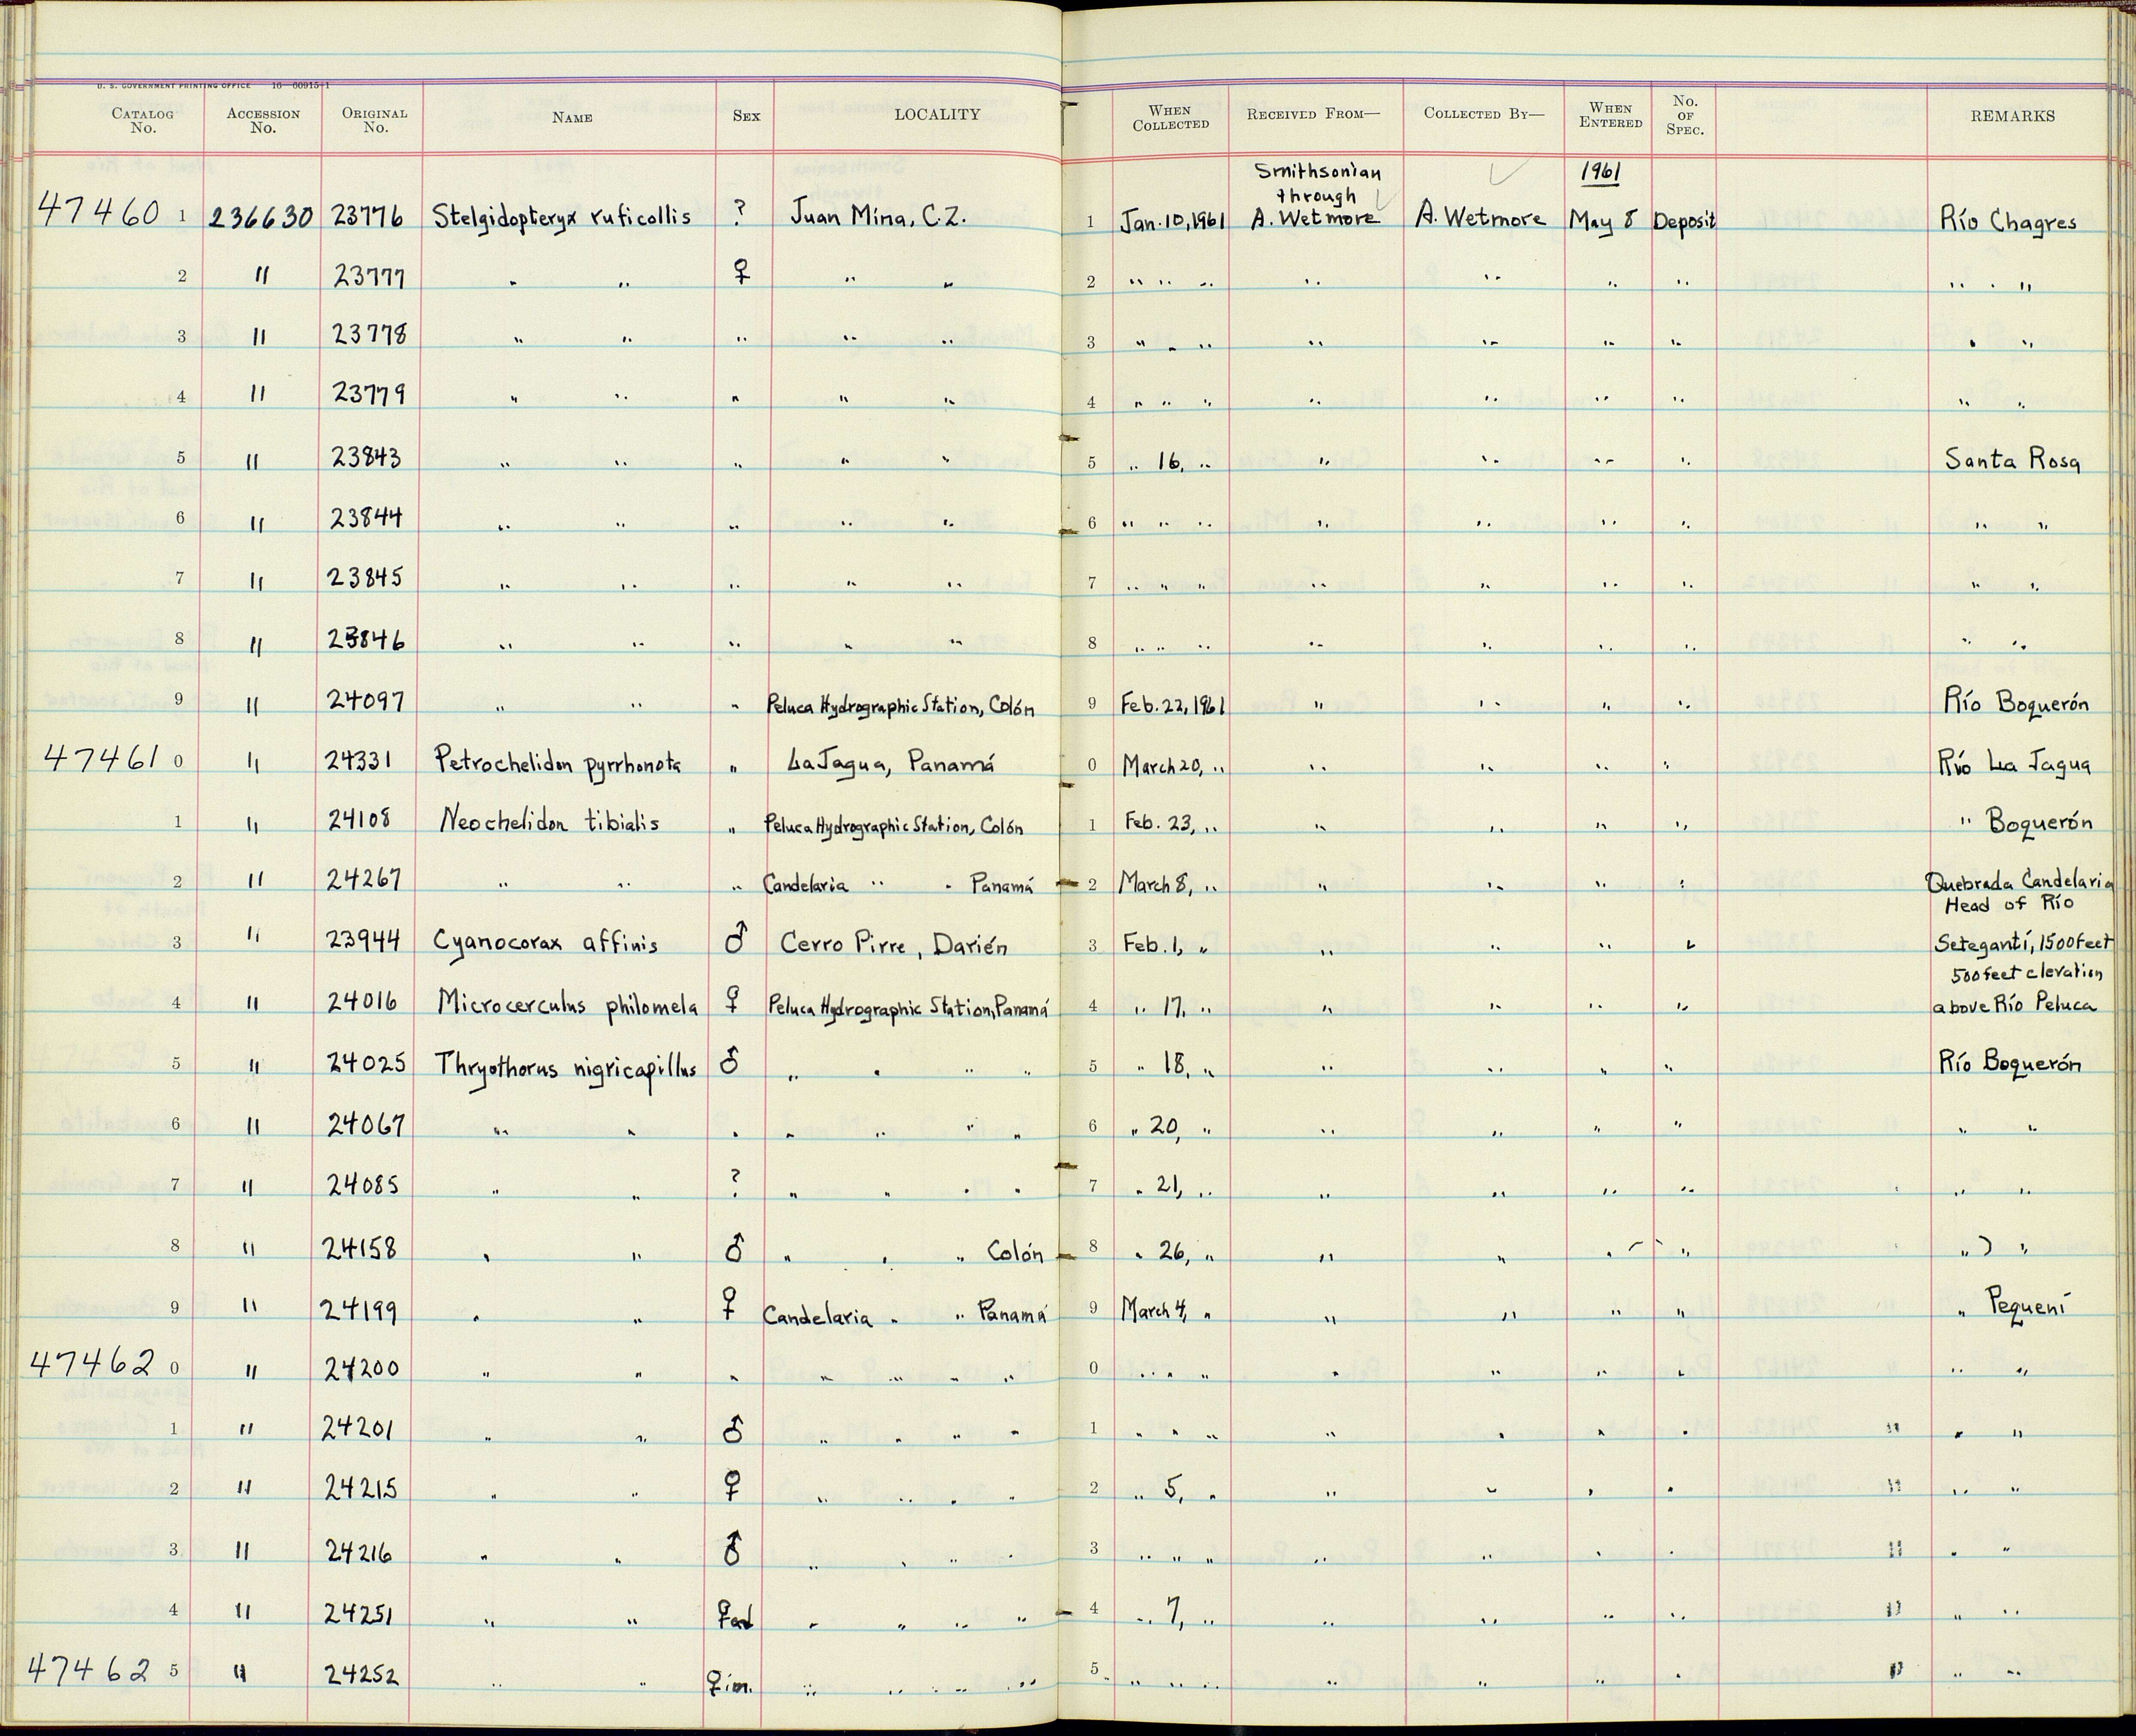Click the When Collected column header
Viewport: 2136px width, 1736px height.
point(1170,118)
